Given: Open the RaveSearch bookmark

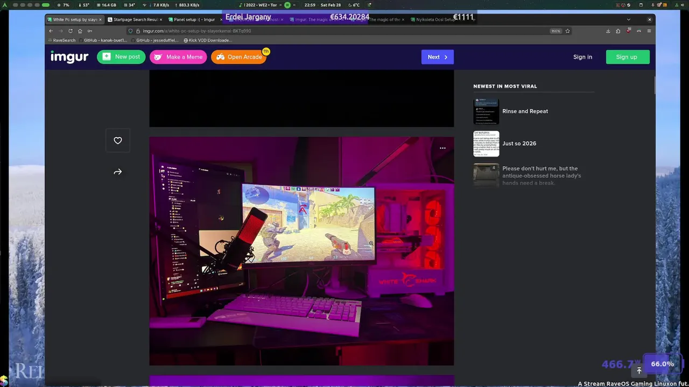Looking at the screenshot, I should pos(62,40).
